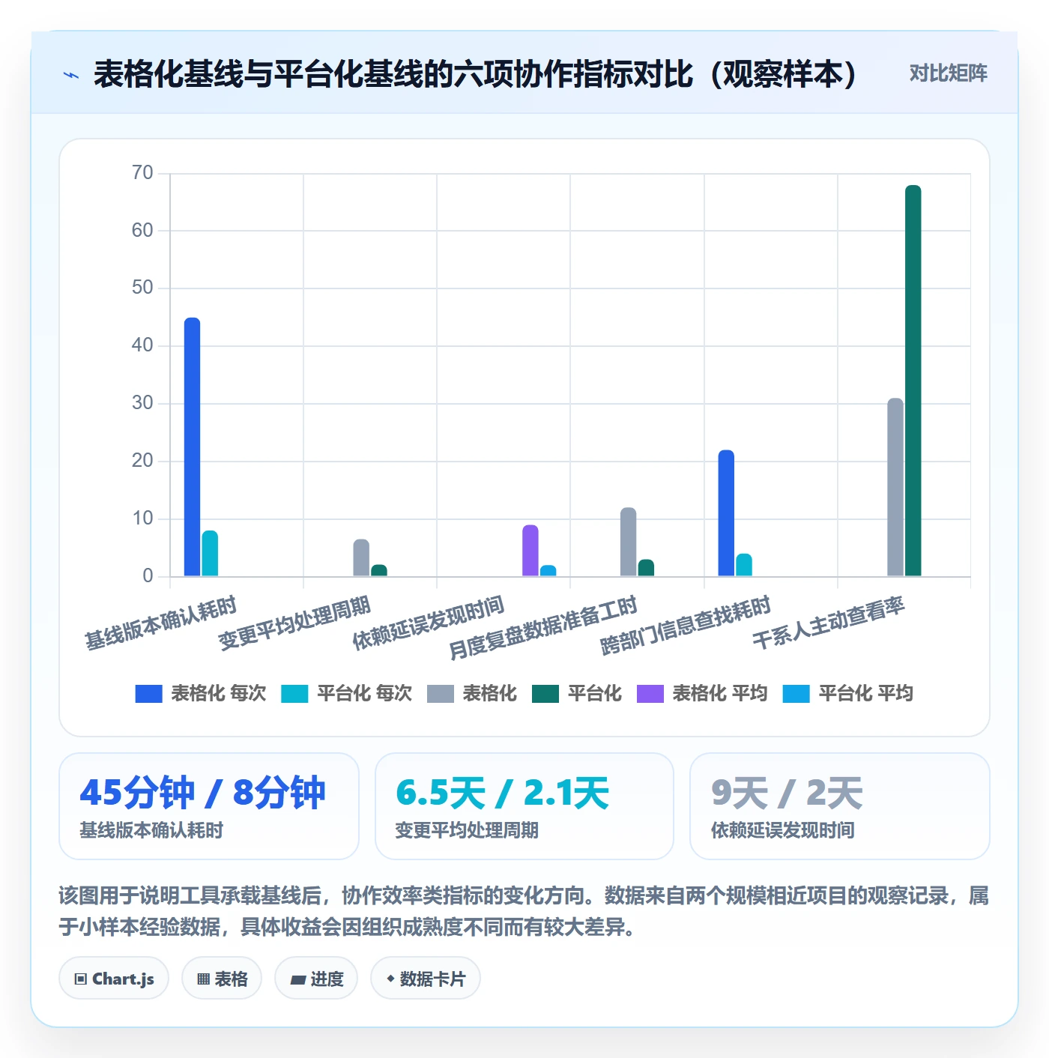The height and width of the screenshot is (1058, 1049).
Task: Click the purple bar for 依赖延误发现时间
Action: pyautogui.click(x=530, y=551)
